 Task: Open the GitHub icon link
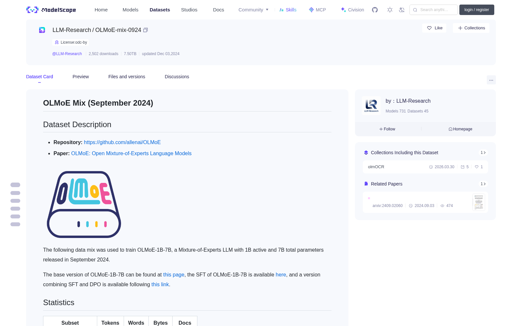click(375, 10)
